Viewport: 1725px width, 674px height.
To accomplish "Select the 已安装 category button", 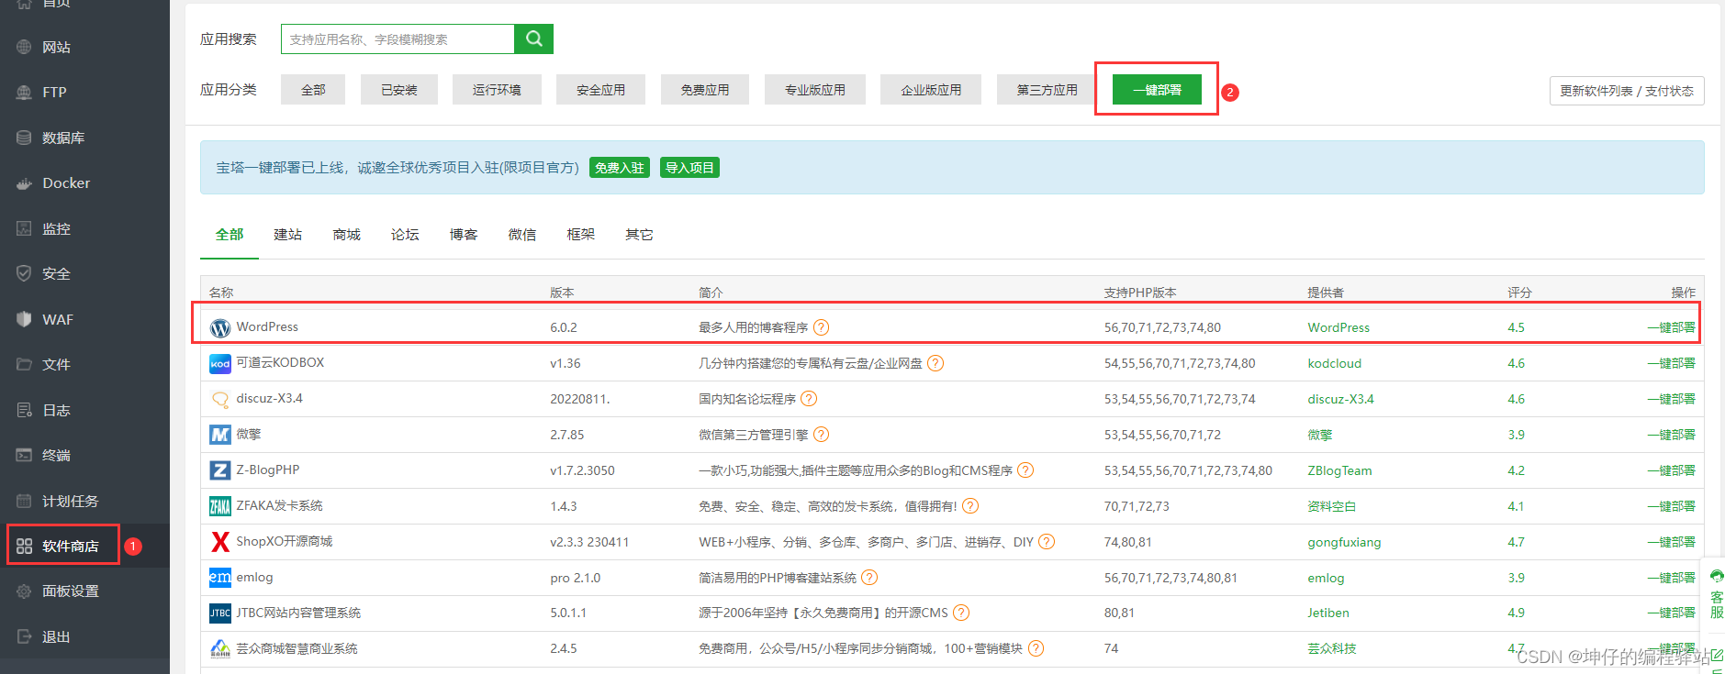I will tap(398, 90).
